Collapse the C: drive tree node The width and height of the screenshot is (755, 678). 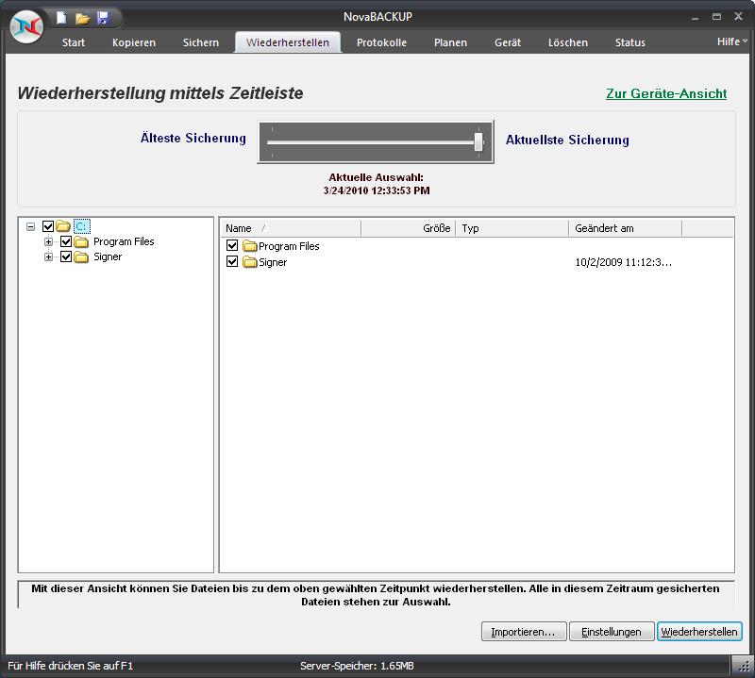(x=31, y=226)
